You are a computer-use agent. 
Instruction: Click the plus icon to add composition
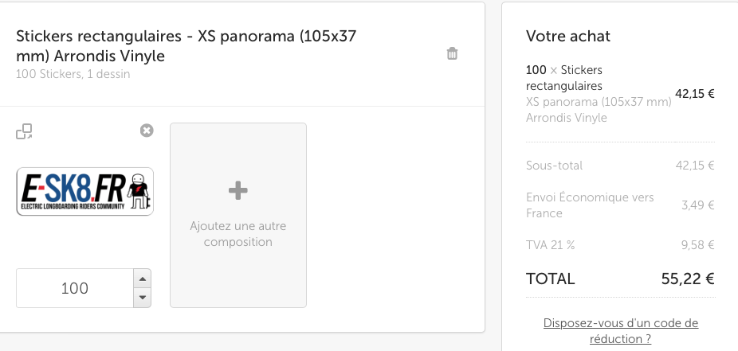pos(237,190)
